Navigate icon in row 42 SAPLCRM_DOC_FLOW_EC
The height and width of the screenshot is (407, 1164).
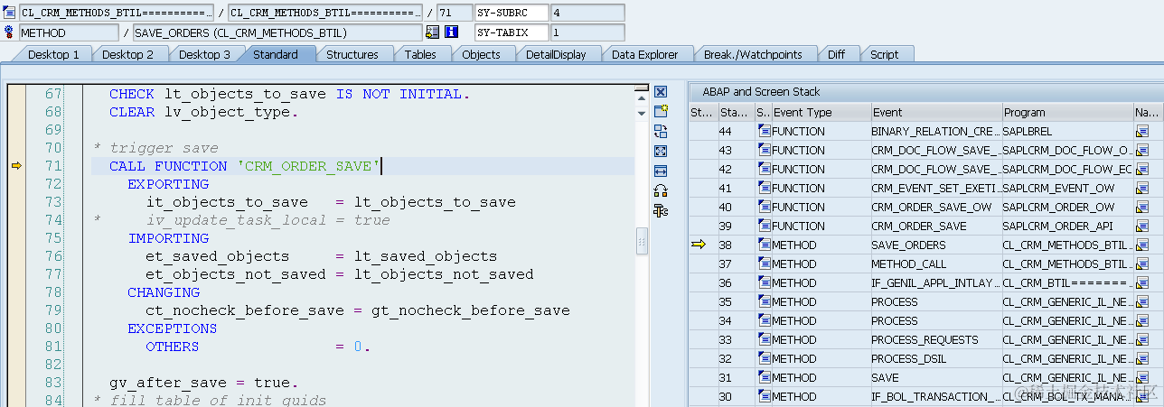(x=1142, y=169)
